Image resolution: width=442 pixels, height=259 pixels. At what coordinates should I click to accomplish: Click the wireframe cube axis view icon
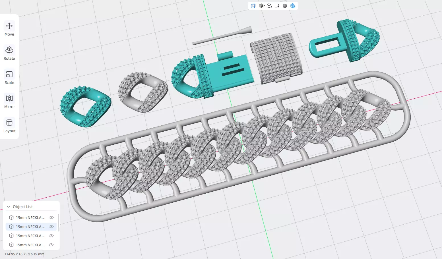coord(253,6)
